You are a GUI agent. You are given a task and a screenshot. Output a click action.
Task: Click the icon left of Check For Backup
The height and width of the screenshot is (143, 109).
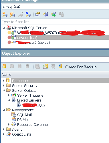click(60, 66)
